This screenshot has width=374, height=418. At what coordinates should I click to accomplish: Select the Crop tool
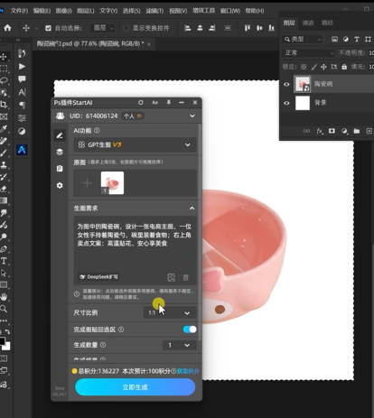pos(4,105)
